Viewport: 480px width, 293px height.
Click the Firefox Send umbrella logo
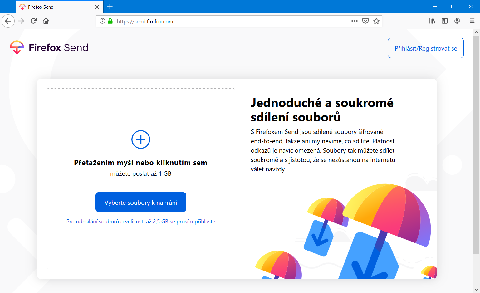click(x=17, y=47)
